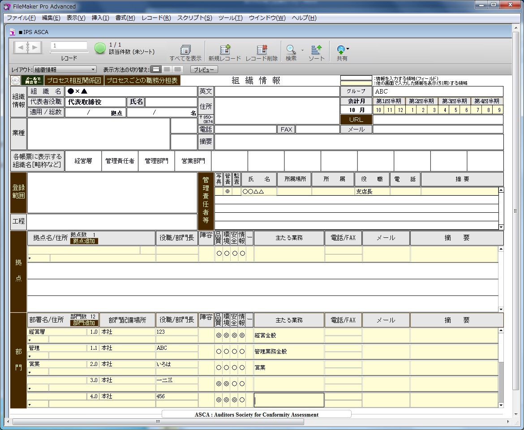Image resolution: width=524 pixels, height=430 pixels.
Task: Click the brown URL button
Action: click(356, 119)
